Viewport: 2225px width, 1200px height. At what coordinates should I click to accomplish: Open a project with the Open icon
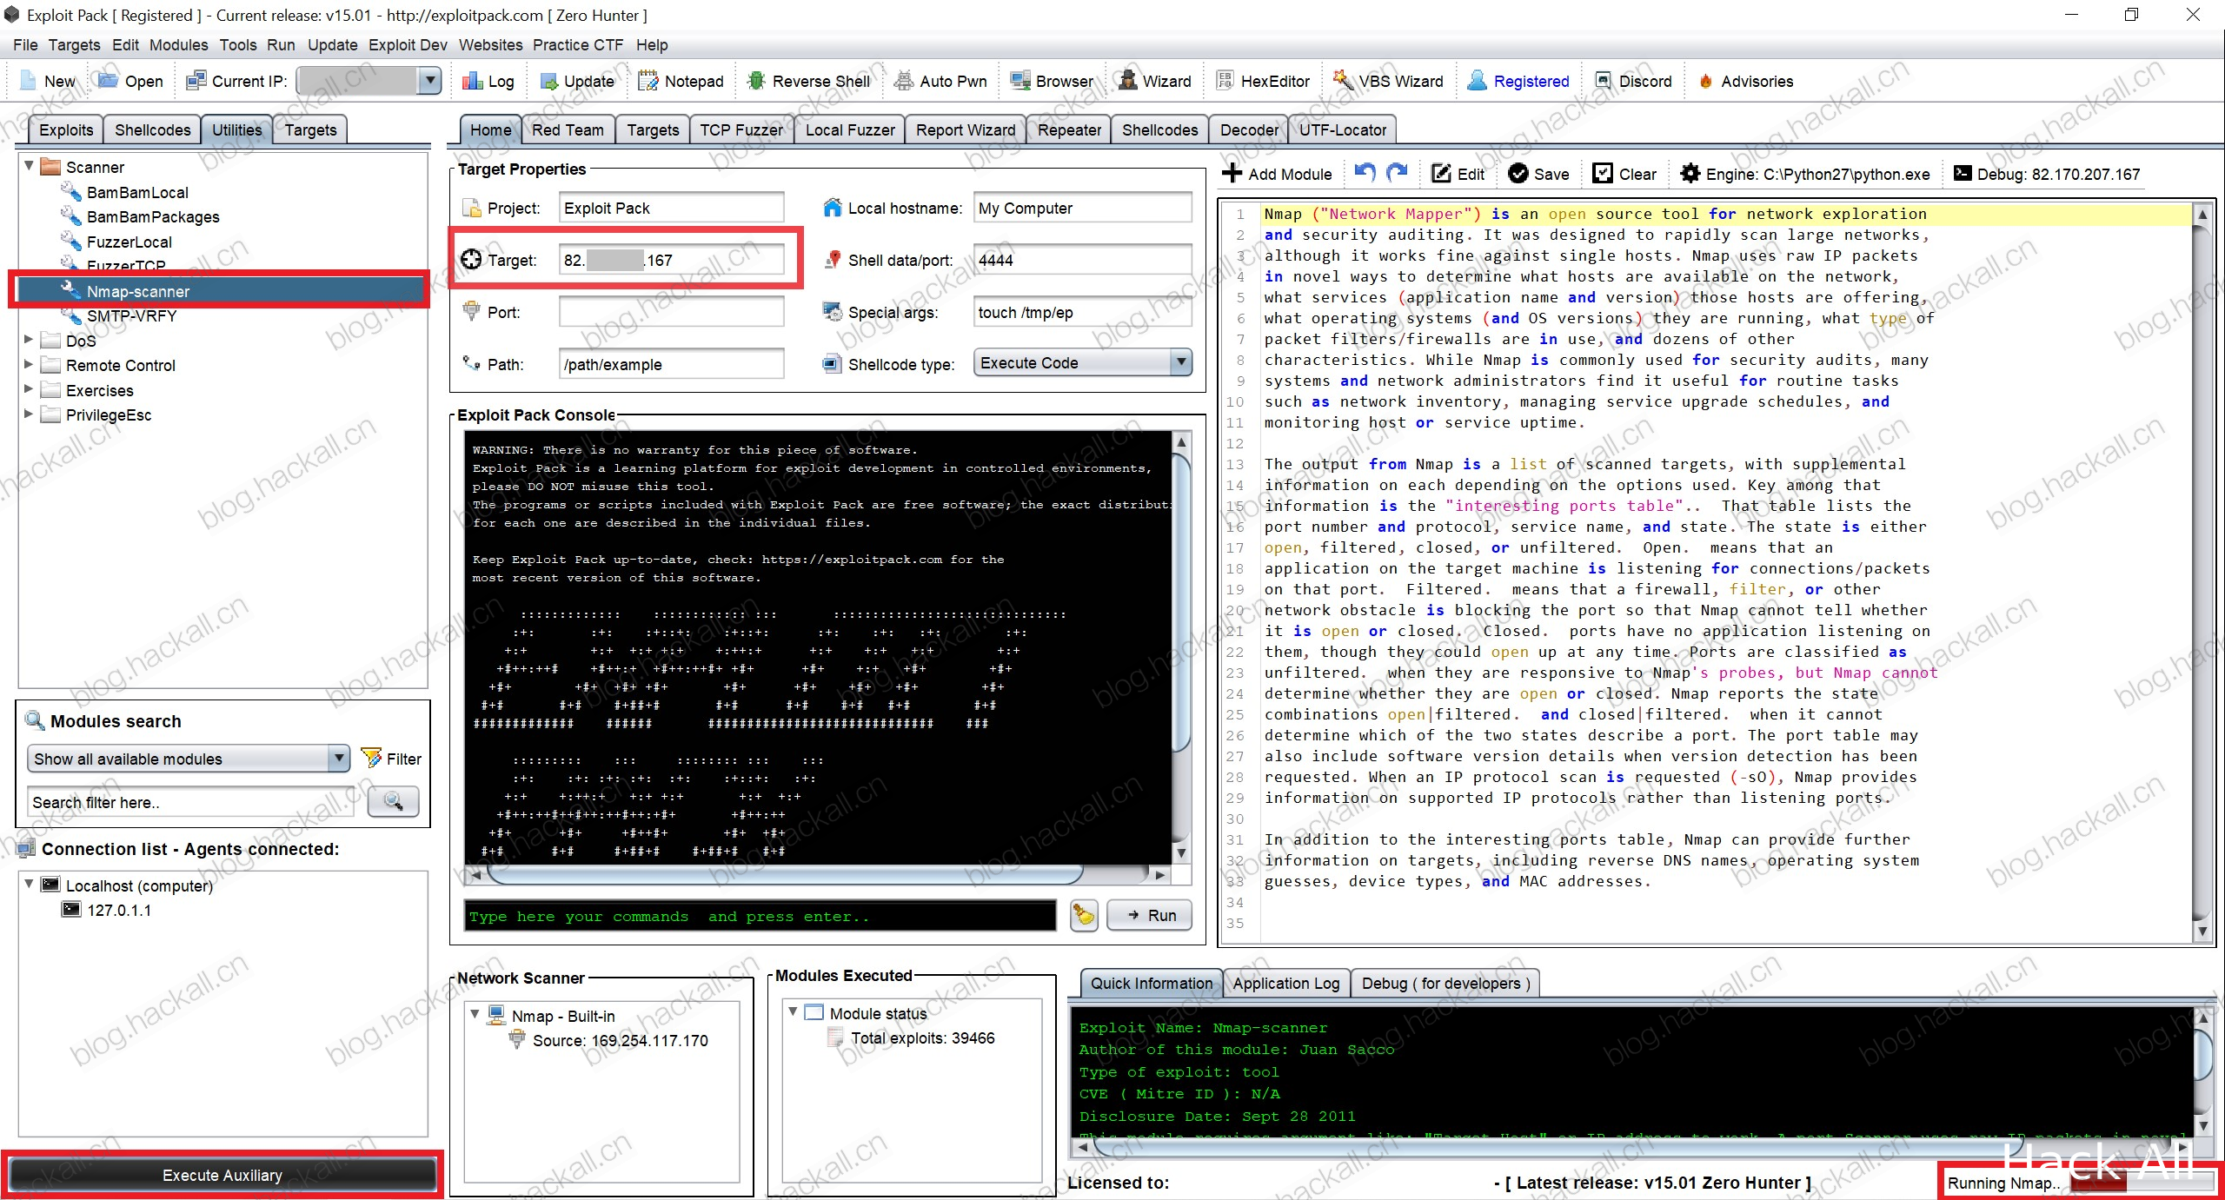point(130,81)
